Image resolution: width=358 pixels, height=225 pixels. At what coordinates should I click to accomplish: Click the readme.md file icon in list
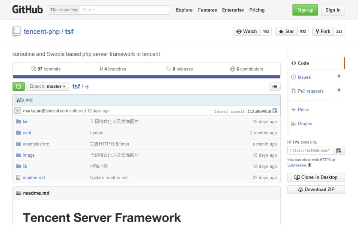[x=18, y=177]
